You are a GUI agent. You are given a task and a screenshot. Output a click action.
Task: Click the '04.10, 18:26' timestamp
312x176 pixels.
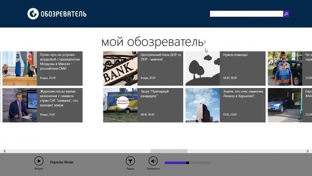230,78
